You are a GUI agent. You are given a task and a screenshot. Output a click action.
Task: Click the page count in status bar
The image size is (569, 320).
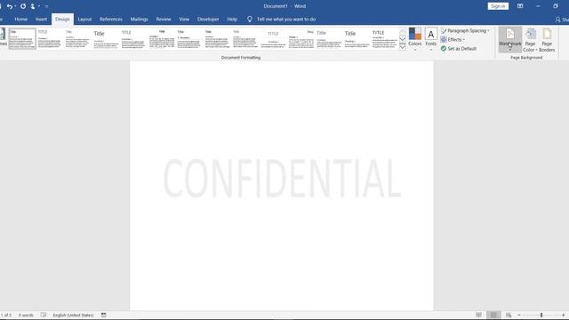(6, 315)
